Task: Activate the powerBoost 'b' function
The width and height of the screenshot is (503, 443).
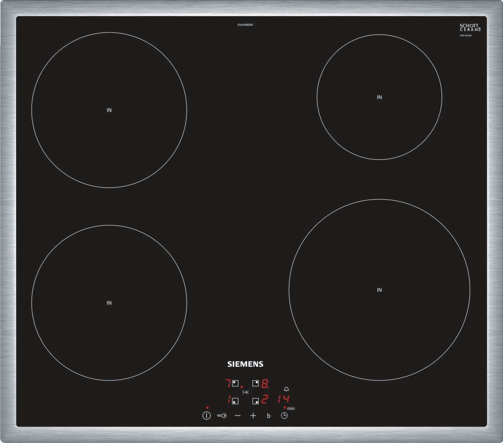Action: 268,416
